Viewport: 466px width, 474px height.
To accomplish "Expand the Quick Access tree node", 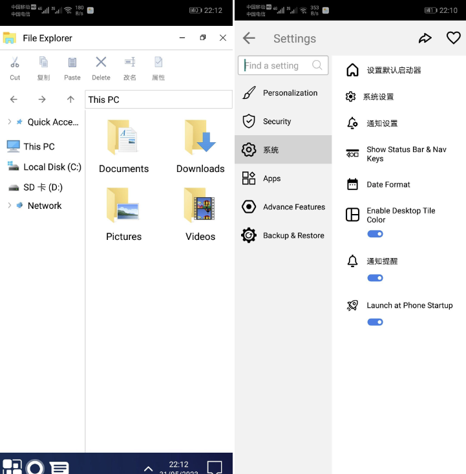I will 10,122.
